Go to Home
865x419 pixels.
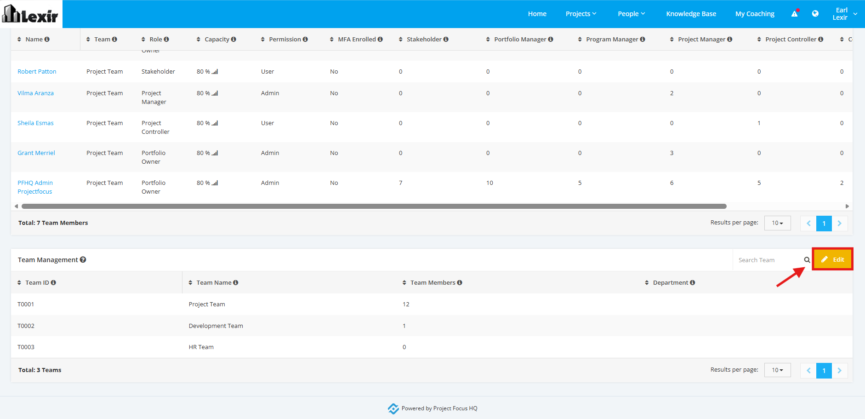click(x=537, y=14)
